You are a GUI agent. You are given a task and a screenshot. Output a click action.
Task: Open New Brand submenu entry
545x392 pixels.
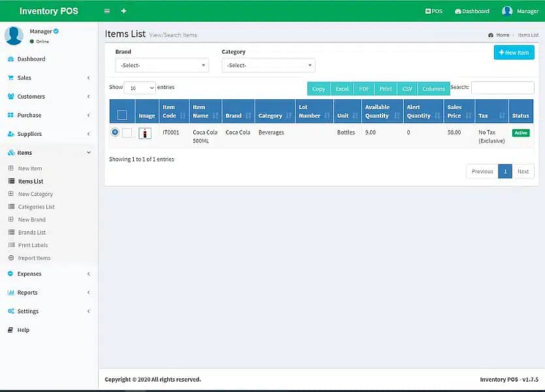click(31, 220)
